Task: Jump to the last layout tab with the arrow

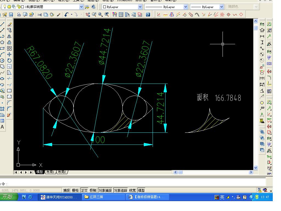Action: tap(31, 172)
